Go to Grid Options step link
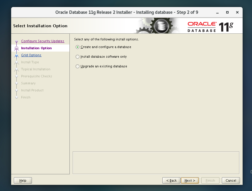The image size is (252, 191). click(x=31, y=55)
